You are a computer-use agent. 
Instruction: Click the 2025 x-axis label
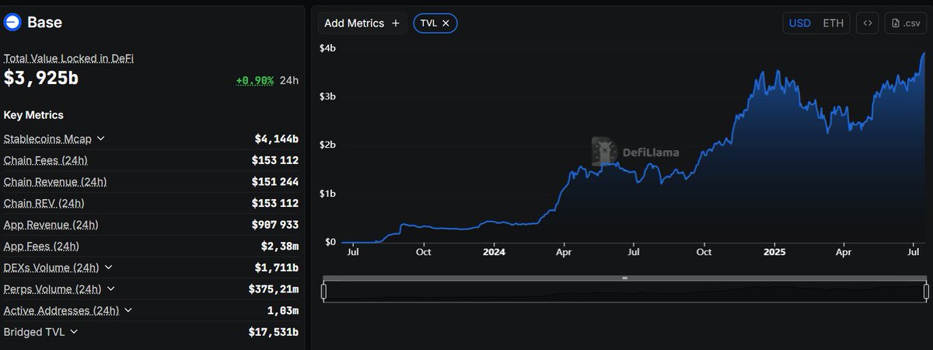tap(774, 252)
